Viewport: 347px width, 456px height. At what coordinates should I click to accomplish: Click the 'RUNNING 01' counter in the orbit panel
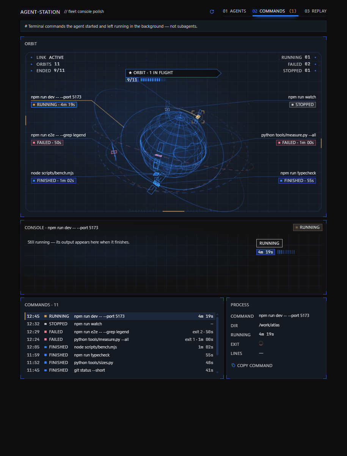tap(298, 57)
